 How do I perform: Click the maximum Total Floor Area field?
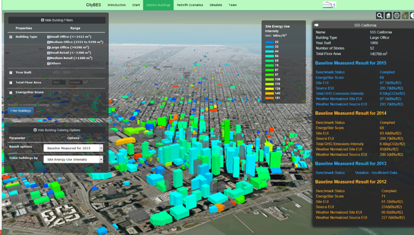tap(75, 83)
